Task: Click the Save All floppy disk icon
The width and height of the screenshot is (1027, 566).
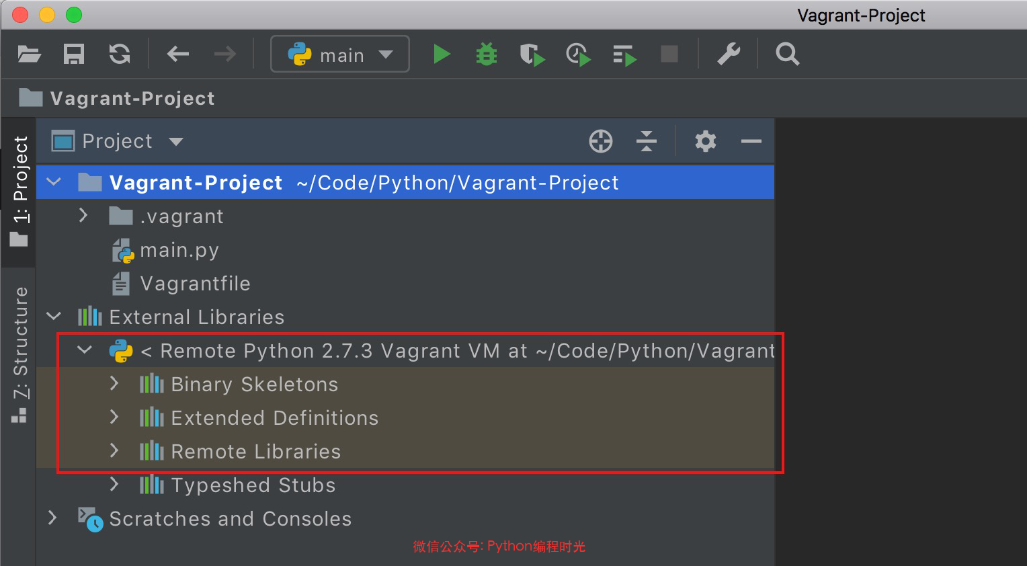Action: click(74, 54)
